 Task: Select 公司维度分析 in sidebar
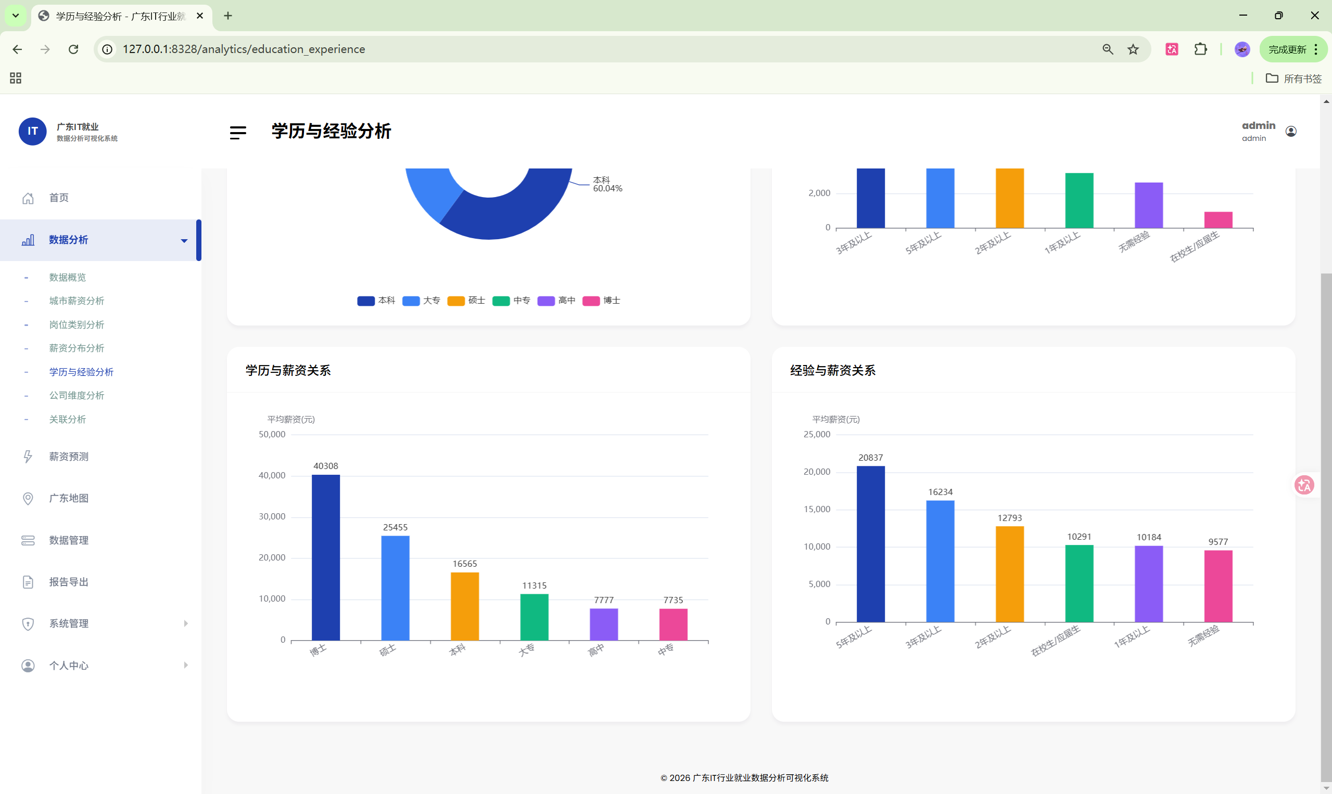pyautogui.click(x=77, y=395)
